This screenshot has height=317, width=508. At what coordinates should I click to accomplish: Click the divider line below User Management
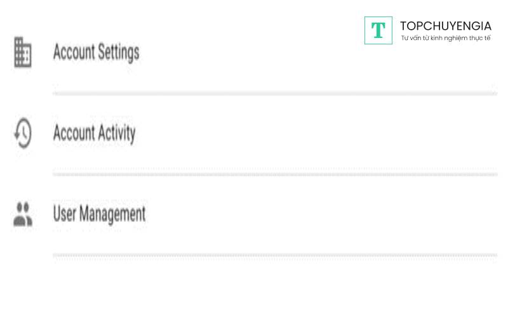[274, 256]
